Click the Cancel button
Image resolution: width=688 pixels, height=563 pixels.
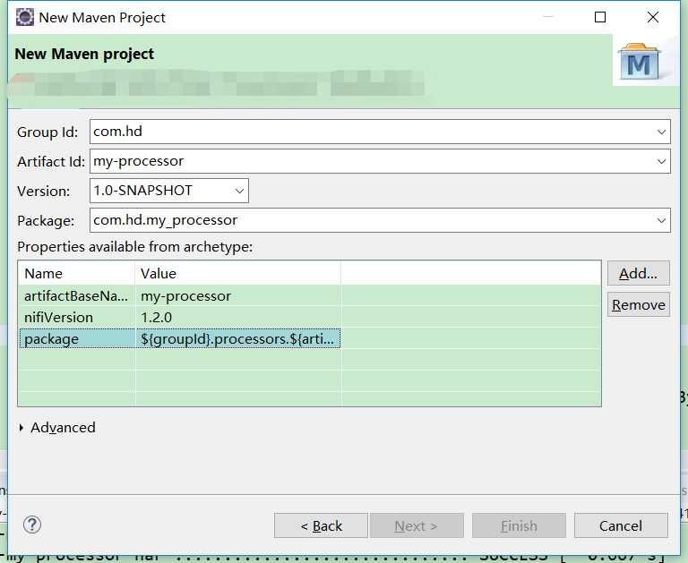[x=621, y=525]
